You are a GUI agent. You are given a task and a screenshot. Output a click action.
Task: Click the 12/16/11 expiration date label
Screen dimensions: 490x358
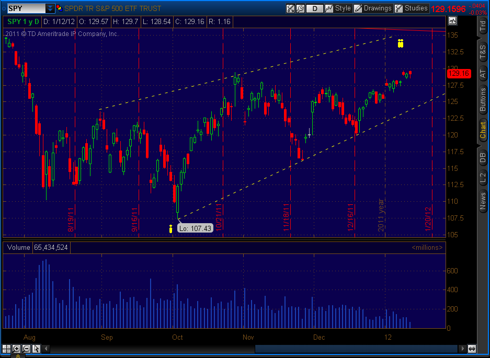(350, 217)
